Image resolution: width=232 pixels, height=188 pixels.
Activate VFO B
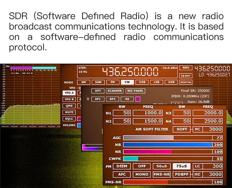(69, 99)
